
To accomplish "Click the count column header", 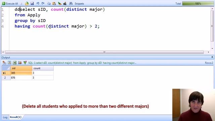I will (x=43, y=68).
